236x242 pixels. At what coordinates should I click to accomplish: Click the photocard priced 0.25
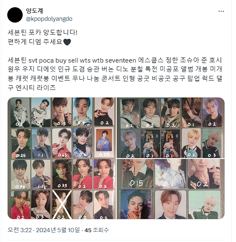(x=21, y=144)
